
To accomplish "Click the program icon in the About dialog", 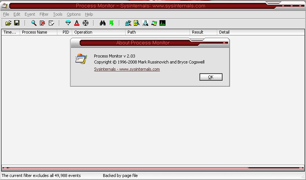I will coord(81,59).
